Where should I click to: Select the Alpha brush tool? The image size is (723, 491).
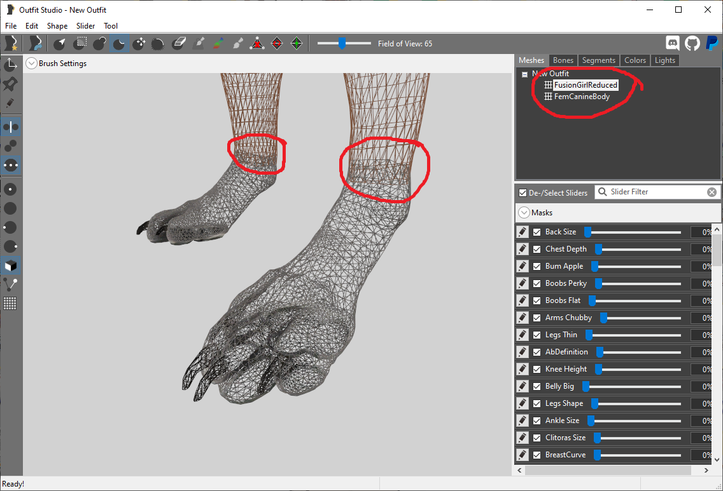click(238, 44)
